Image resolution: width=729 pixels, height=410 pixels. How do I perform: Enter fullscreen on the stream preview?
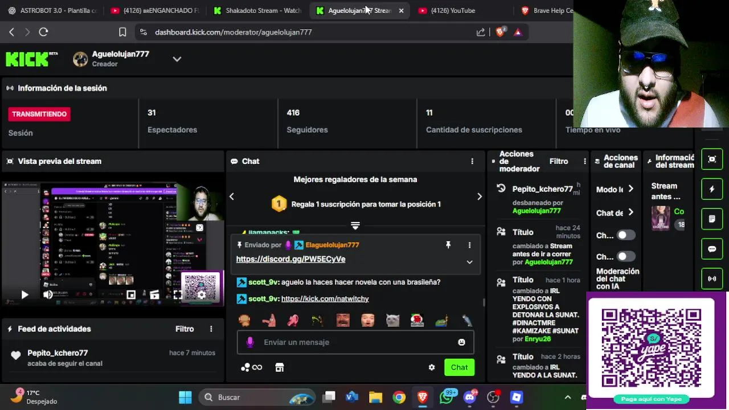click(x=178, y=294)
